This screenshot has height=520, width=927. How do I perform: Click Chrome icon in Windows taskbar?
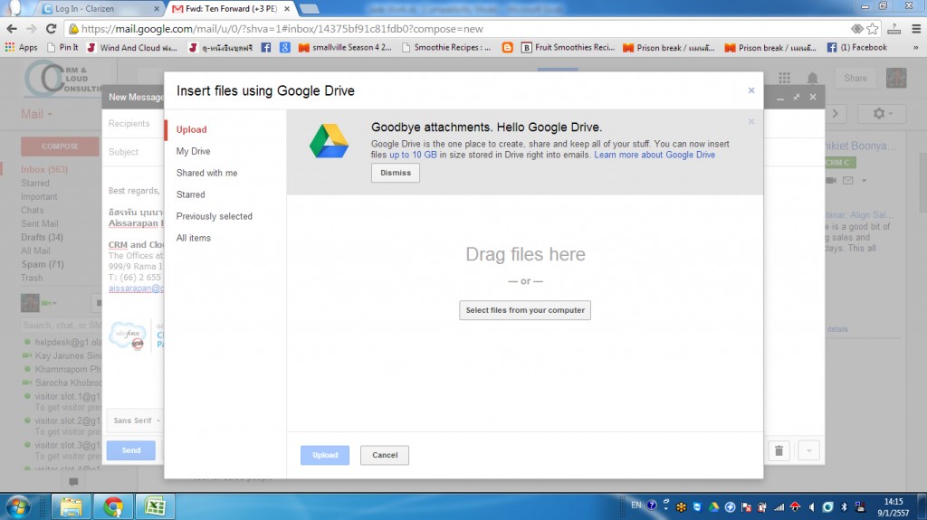pyautogui.click(x=113, y=506)
